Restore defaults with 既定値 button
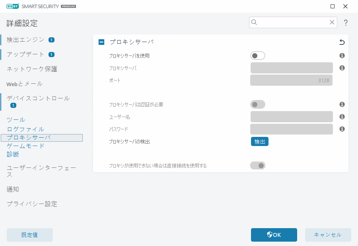Viewport: 358px width, 246px height. click(29, 235)
